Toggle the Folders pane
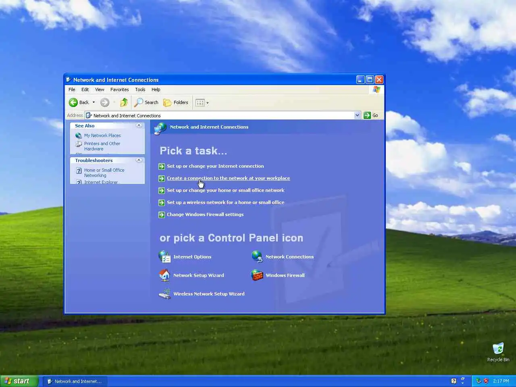 (176, 102)
